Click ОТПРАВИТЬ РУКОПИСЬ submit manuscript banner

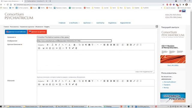click(173, 97)
